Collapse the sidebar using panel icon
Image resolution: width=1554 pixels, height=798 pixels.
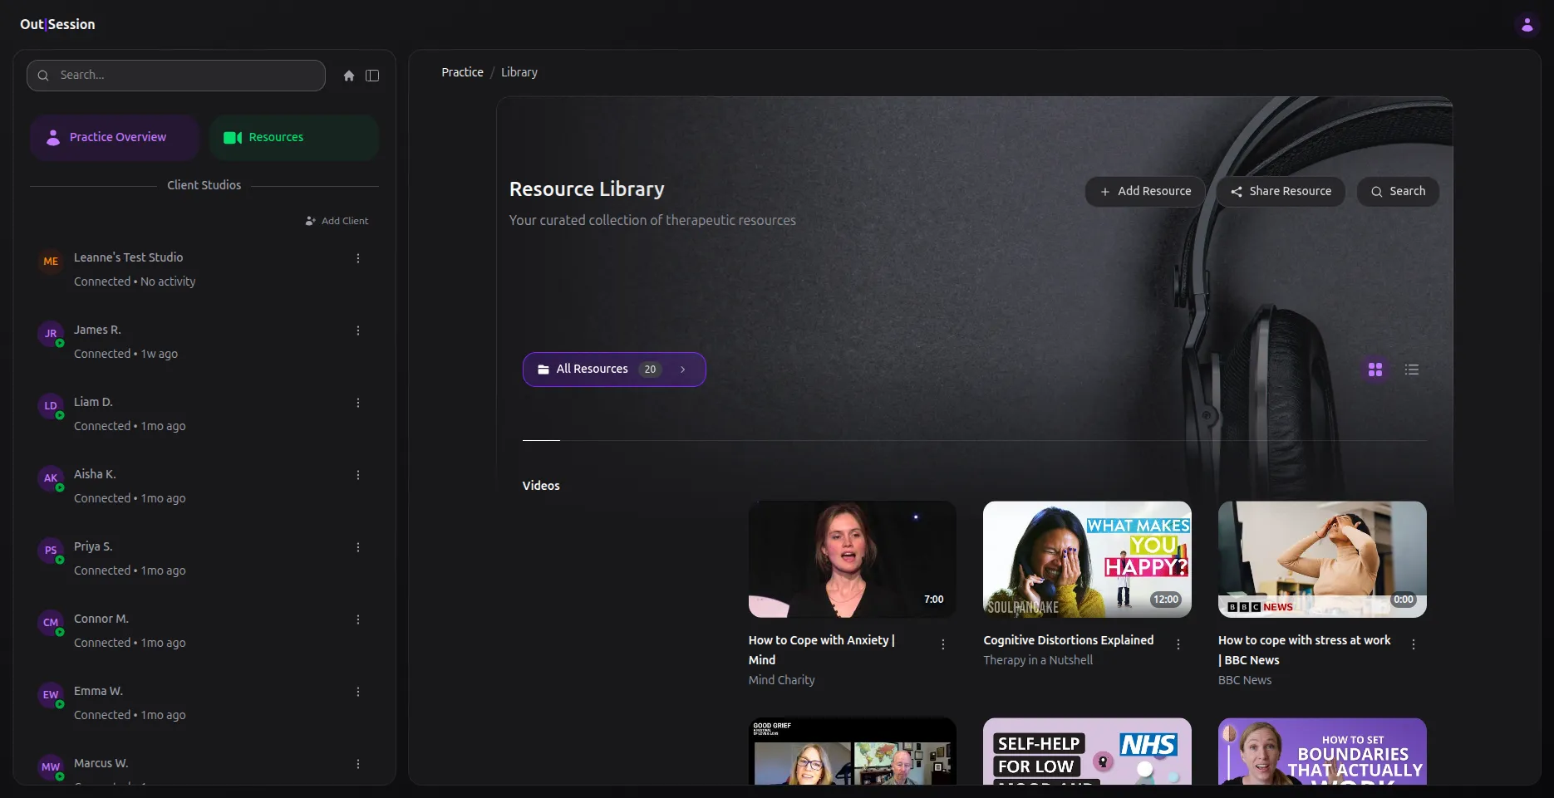point(372,76)
